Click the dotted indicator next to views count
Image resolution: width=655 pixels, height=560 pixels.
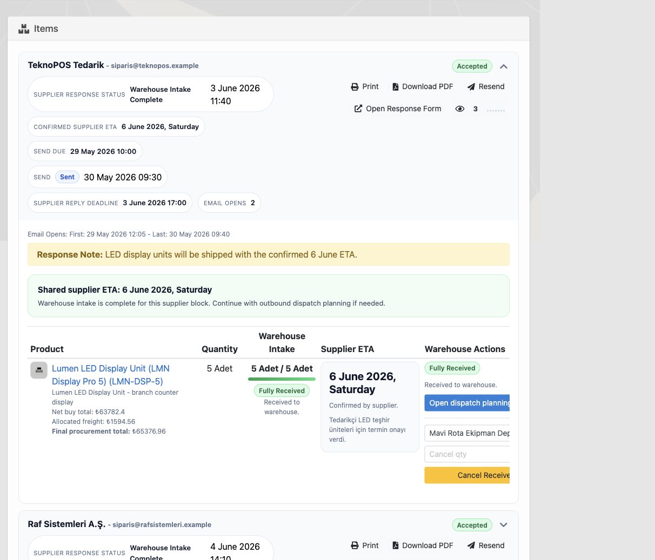[x=496, y=110]
